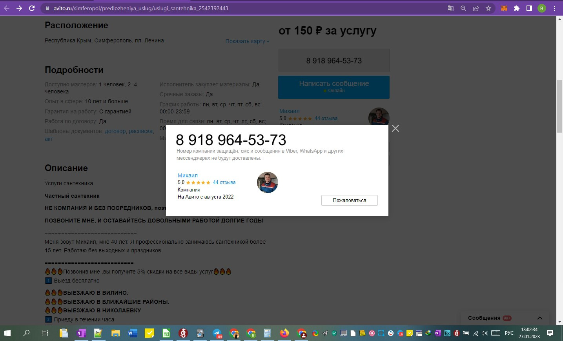Open the Wi-Fi network tray icon
Viewport: 563px width, 341px height.
click(x=476, y=333)
